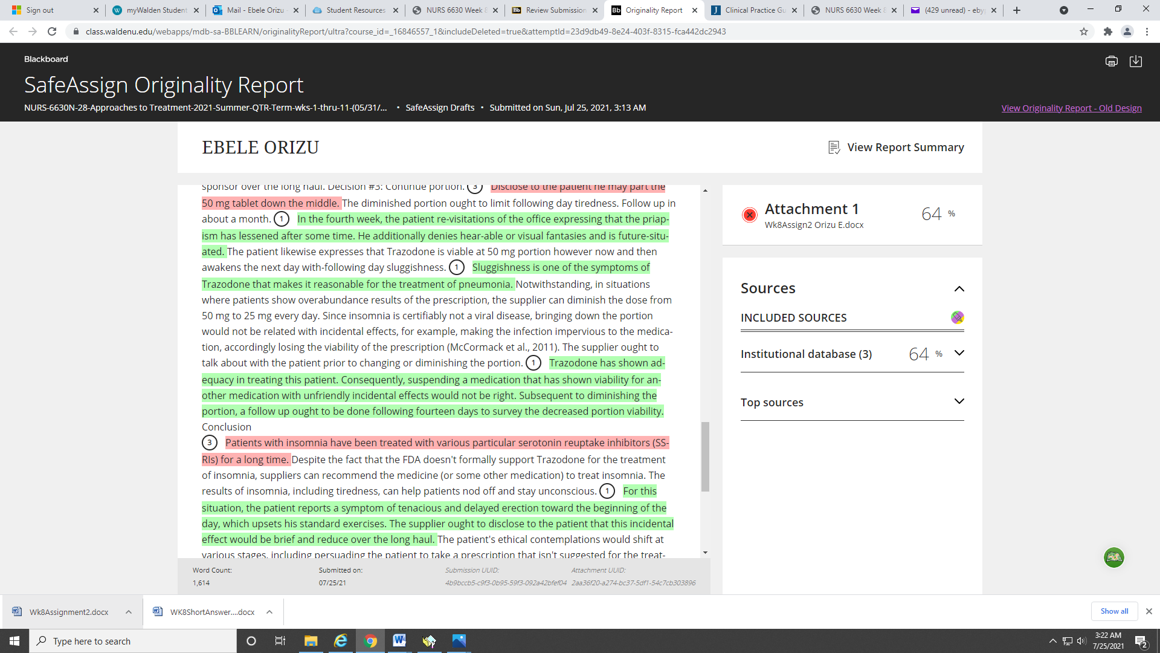The image size is (1160, 653).
Task: Open Chrome three-dot menu
Action: tap(1147, 31)
